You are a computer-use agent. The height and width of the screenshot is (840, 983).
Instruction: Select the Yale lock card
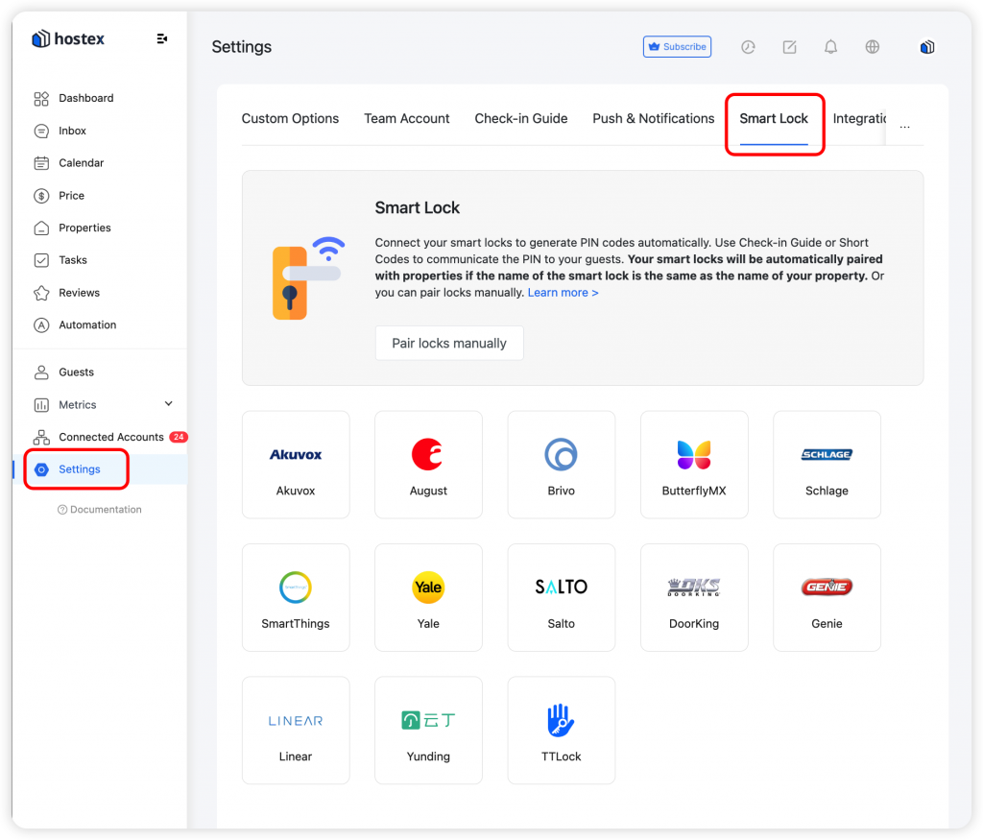[429, 597]
